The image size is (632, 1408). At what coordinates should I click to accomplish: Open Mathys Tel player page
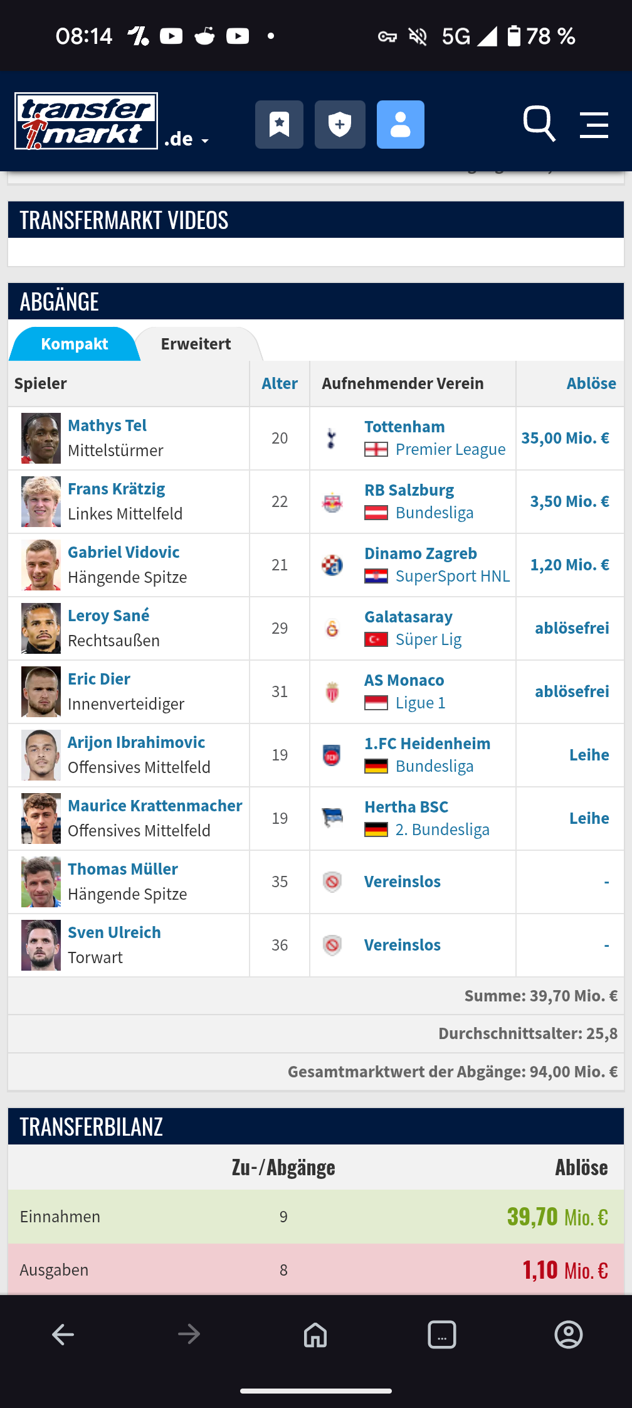click(x=107, y=425)
